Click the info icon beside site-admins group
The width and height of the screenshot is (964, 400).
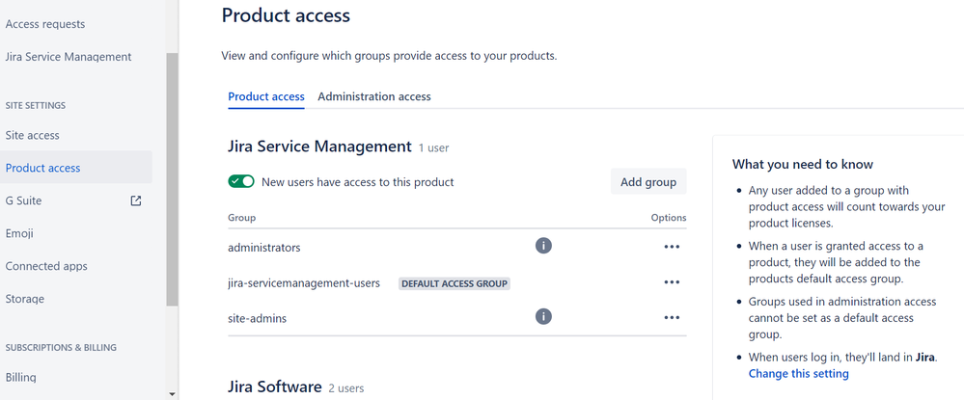pos(543,316)
